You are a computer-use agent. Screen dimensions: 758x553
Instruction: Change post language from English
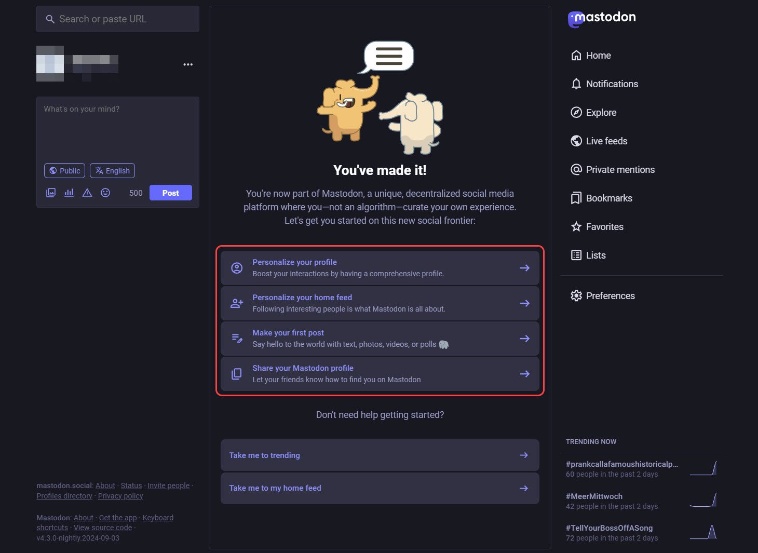pos(112,170)
